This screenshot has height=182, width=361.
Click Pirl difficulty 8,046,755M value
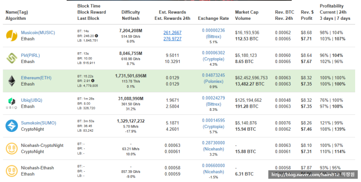coord(130,53)
